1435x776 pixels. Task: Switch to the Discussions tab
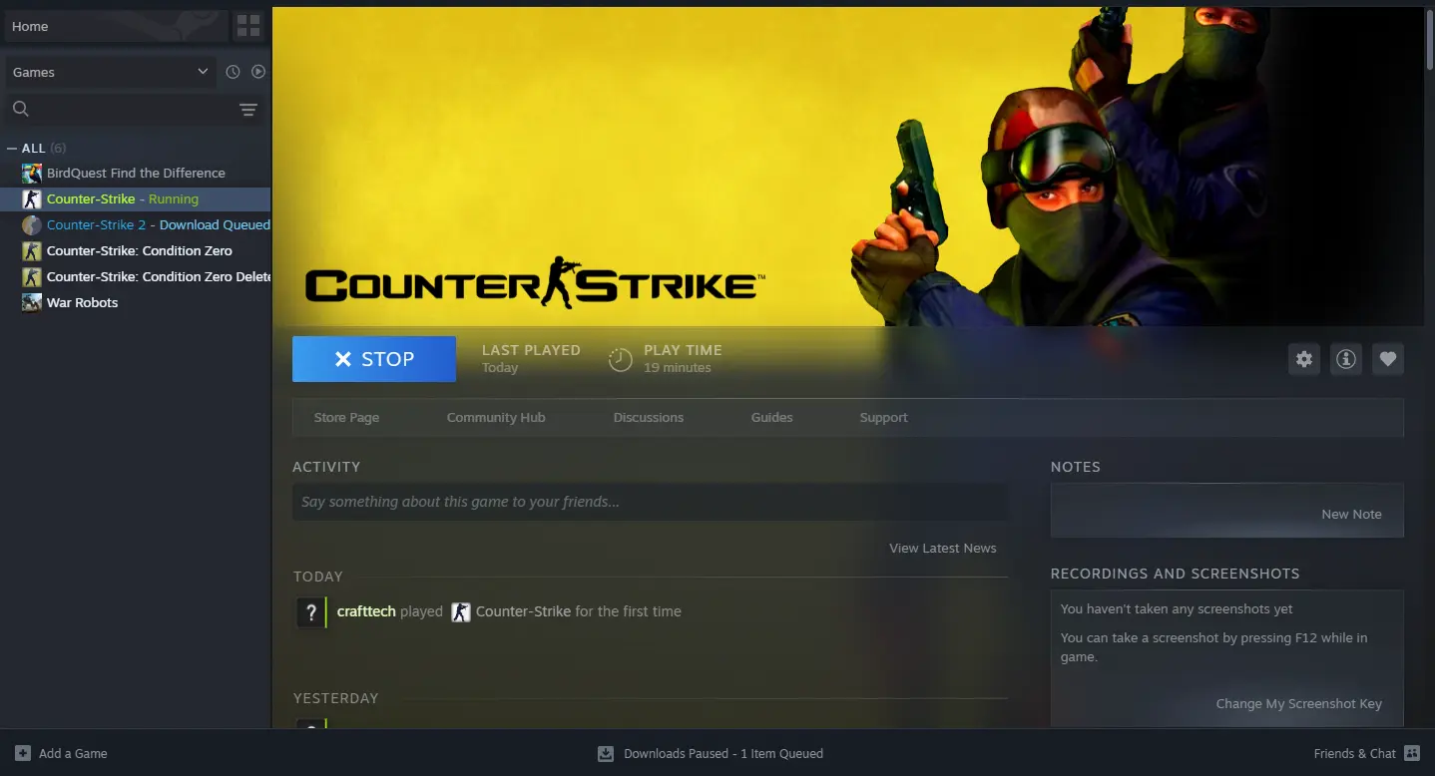click(x=649, y=417)
